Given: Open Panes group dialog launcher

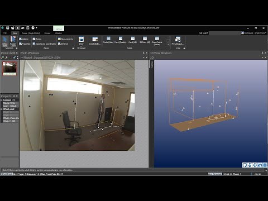Looking at the screenshot, I should 73,48.
